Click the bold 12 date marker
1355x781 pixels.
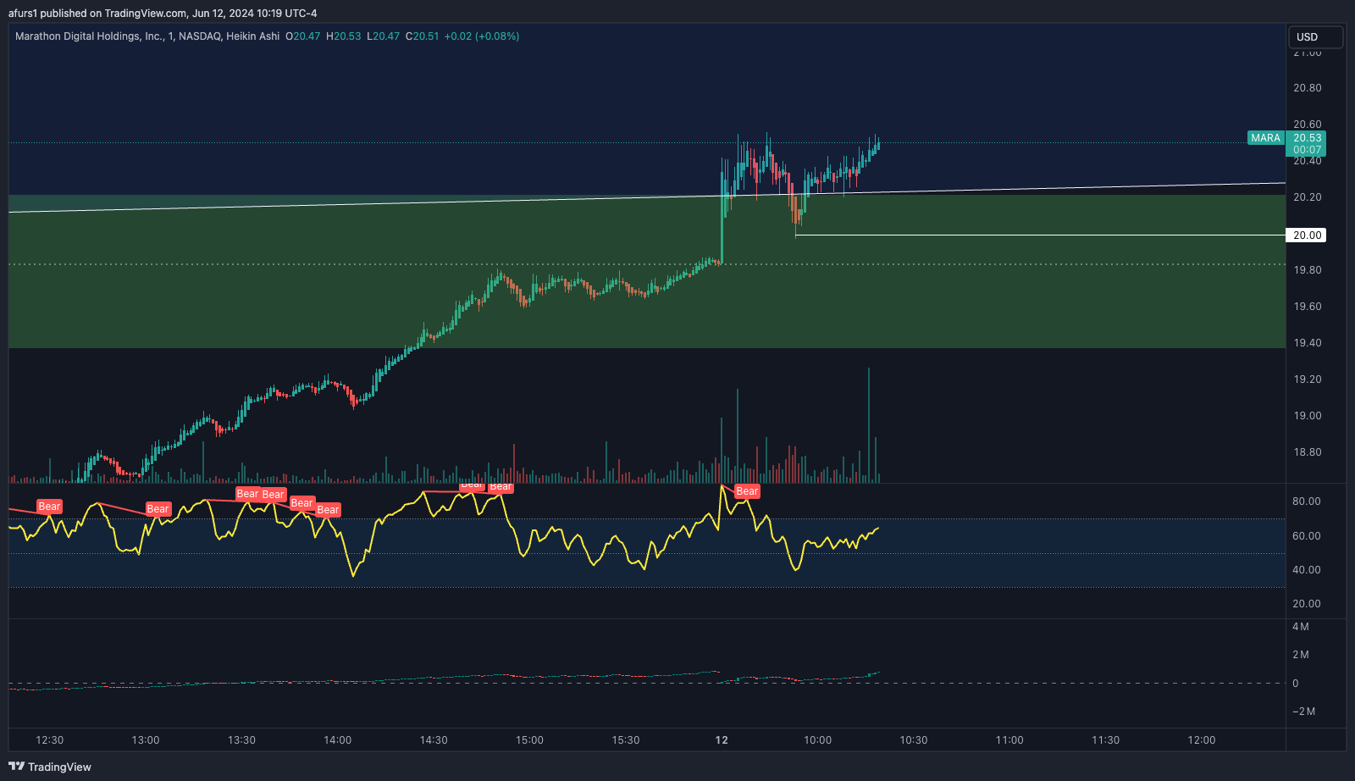click(722, 740)
